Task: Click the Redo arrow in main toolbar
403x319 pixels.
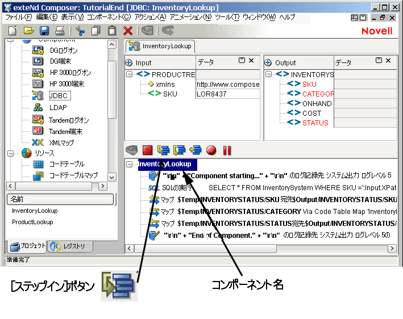Action: pyautogui.click(x=168, y=31)
